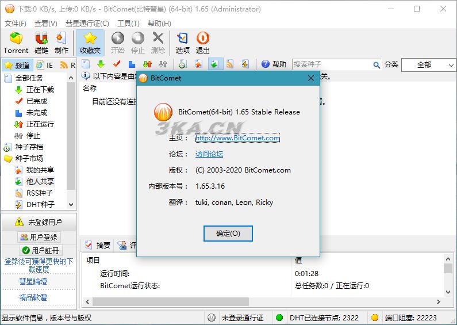Viewport: 457px width, 325px height.
Task: Click the 用户註冊 register button
Action: coord(41,250)
